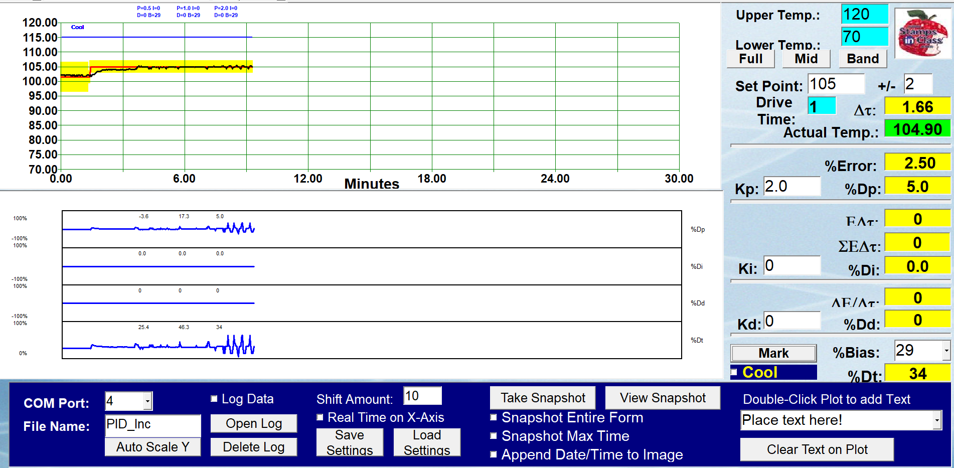Viewport: 954px width, 468px height.
Task: Click Auto Scale Y button
Action: tap(152, 447)
